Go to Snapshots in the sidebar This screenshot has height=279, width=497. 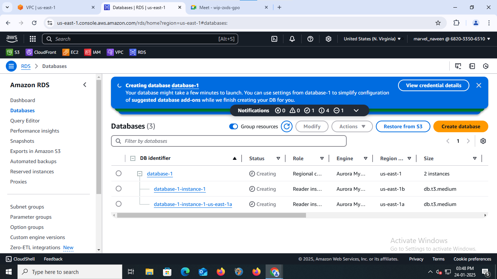(x=22, y=141)
